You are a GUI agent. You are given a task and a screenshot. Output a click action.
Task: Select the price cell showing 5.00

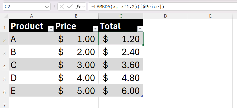point(76,90)
